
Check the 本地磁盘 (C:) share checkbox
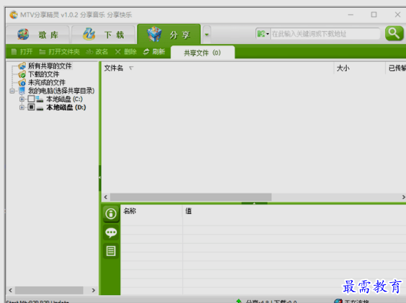31,99
